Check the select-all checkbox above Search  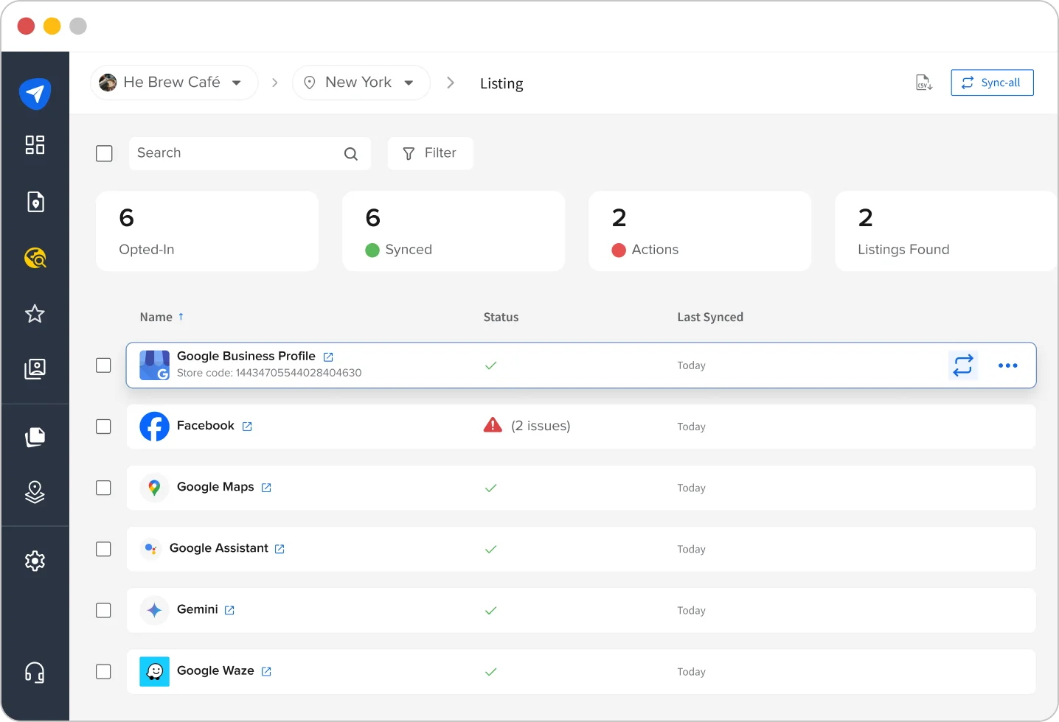point(104,153)
